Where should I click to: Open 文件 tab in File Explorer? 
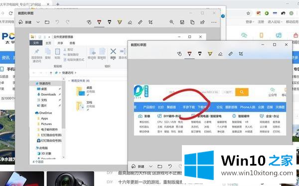(36, 43)
